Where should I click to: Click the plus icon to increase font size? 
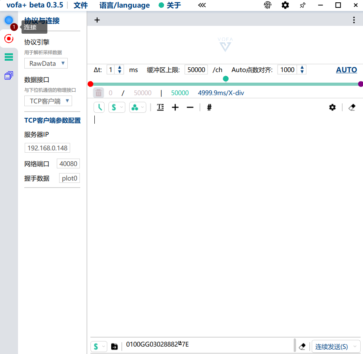tap(175, 107)
